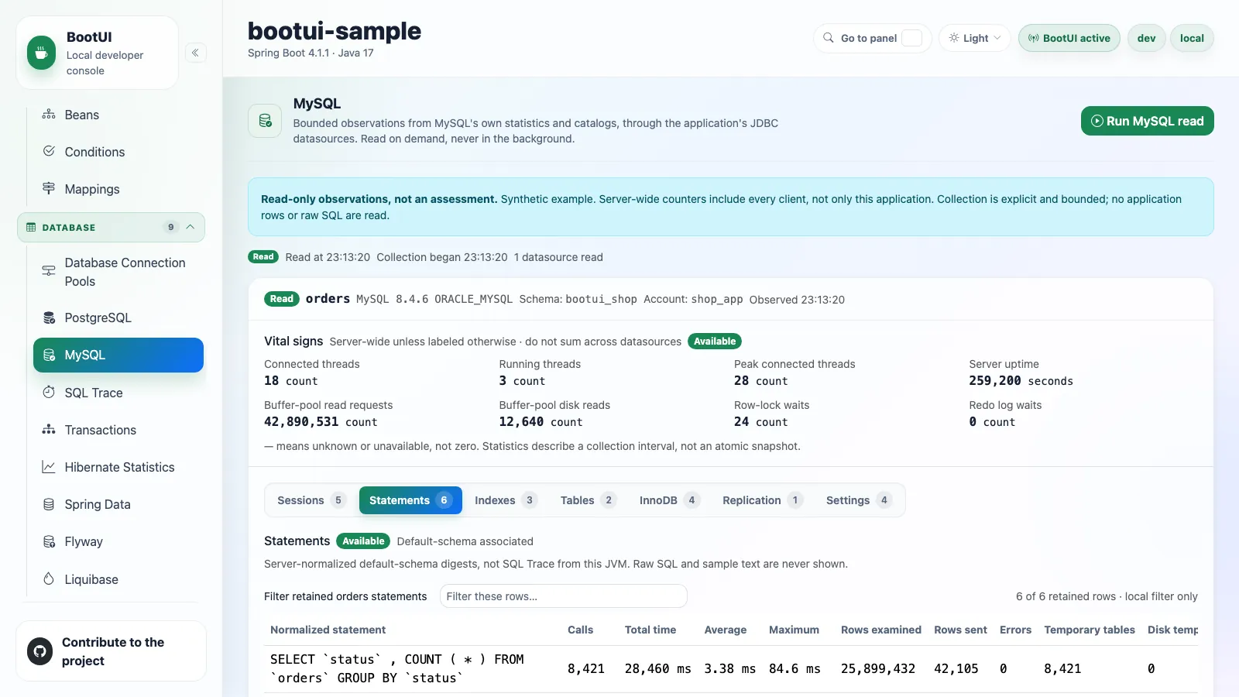Click the Rows examined column header
Image resolution: width=1239 pixels, height=697 pixels.
click(x=880, y=630)
